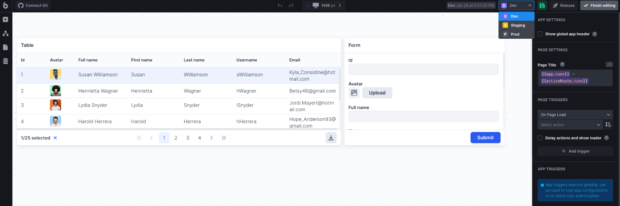Viewport: 620px width, 206px height.
Task: Click help icon beside Show global app header
Action: [x=595, y=34]
